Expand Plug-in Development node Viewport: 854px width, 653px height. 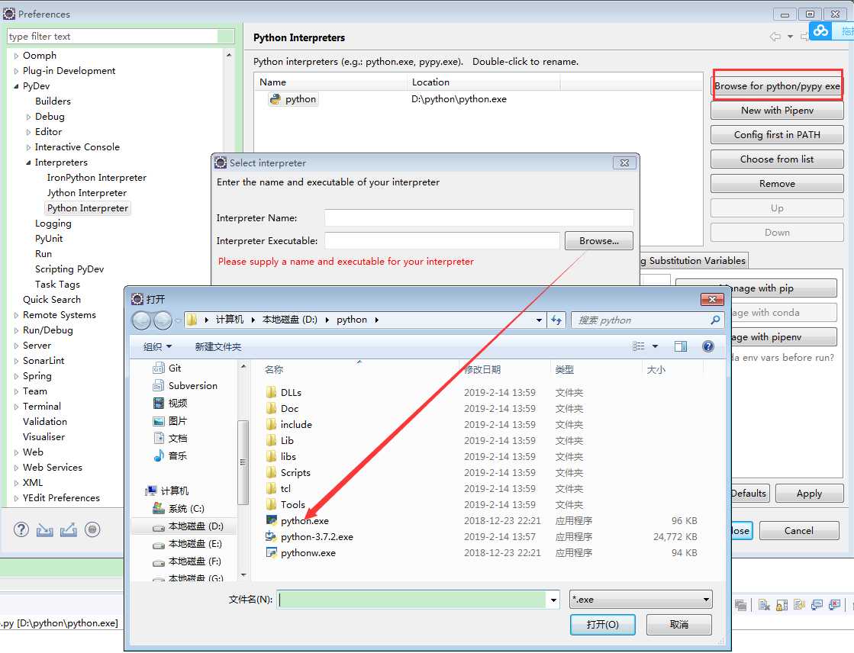click(x=16, y=71)
